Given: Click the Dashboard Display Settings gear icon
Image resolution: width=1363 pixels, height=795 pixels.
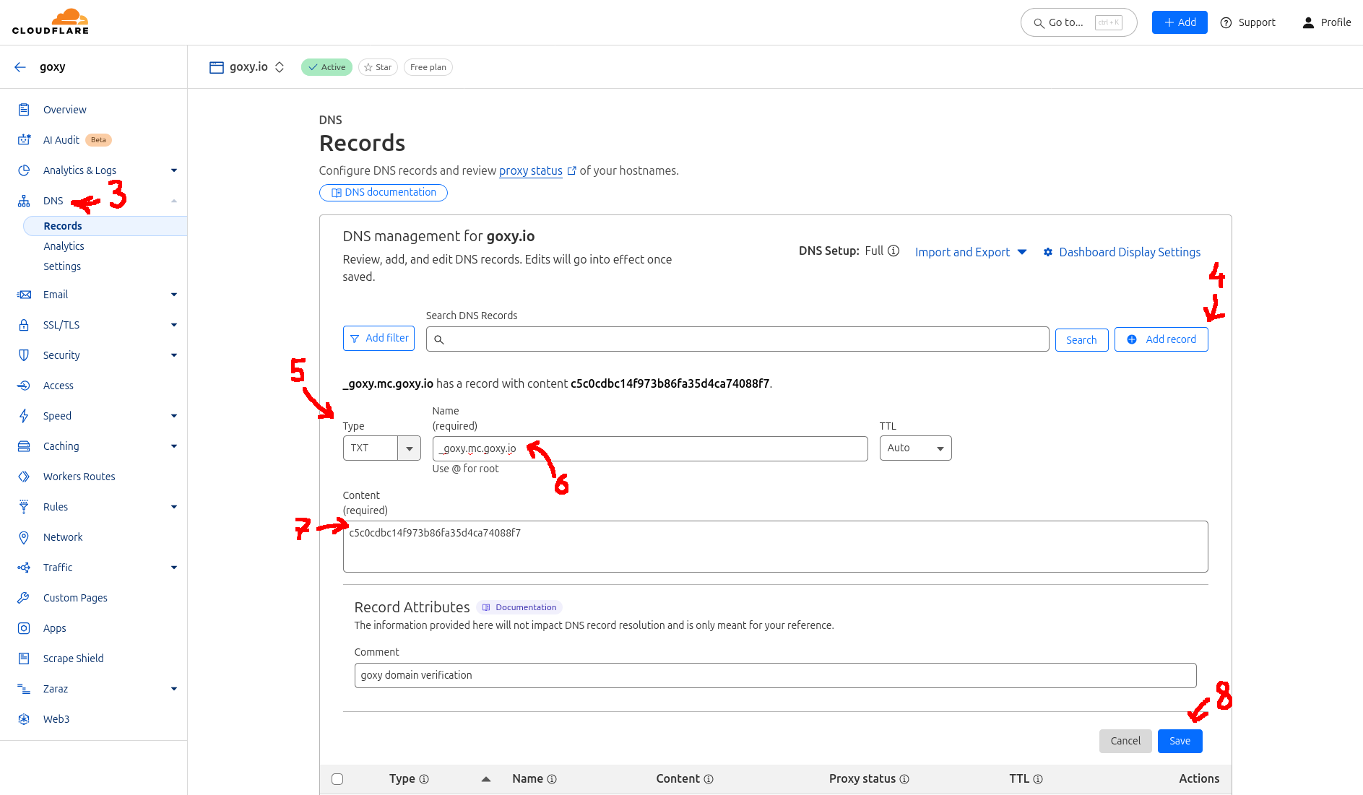Looking at the screenshot, I should [x=1048, y=252].
